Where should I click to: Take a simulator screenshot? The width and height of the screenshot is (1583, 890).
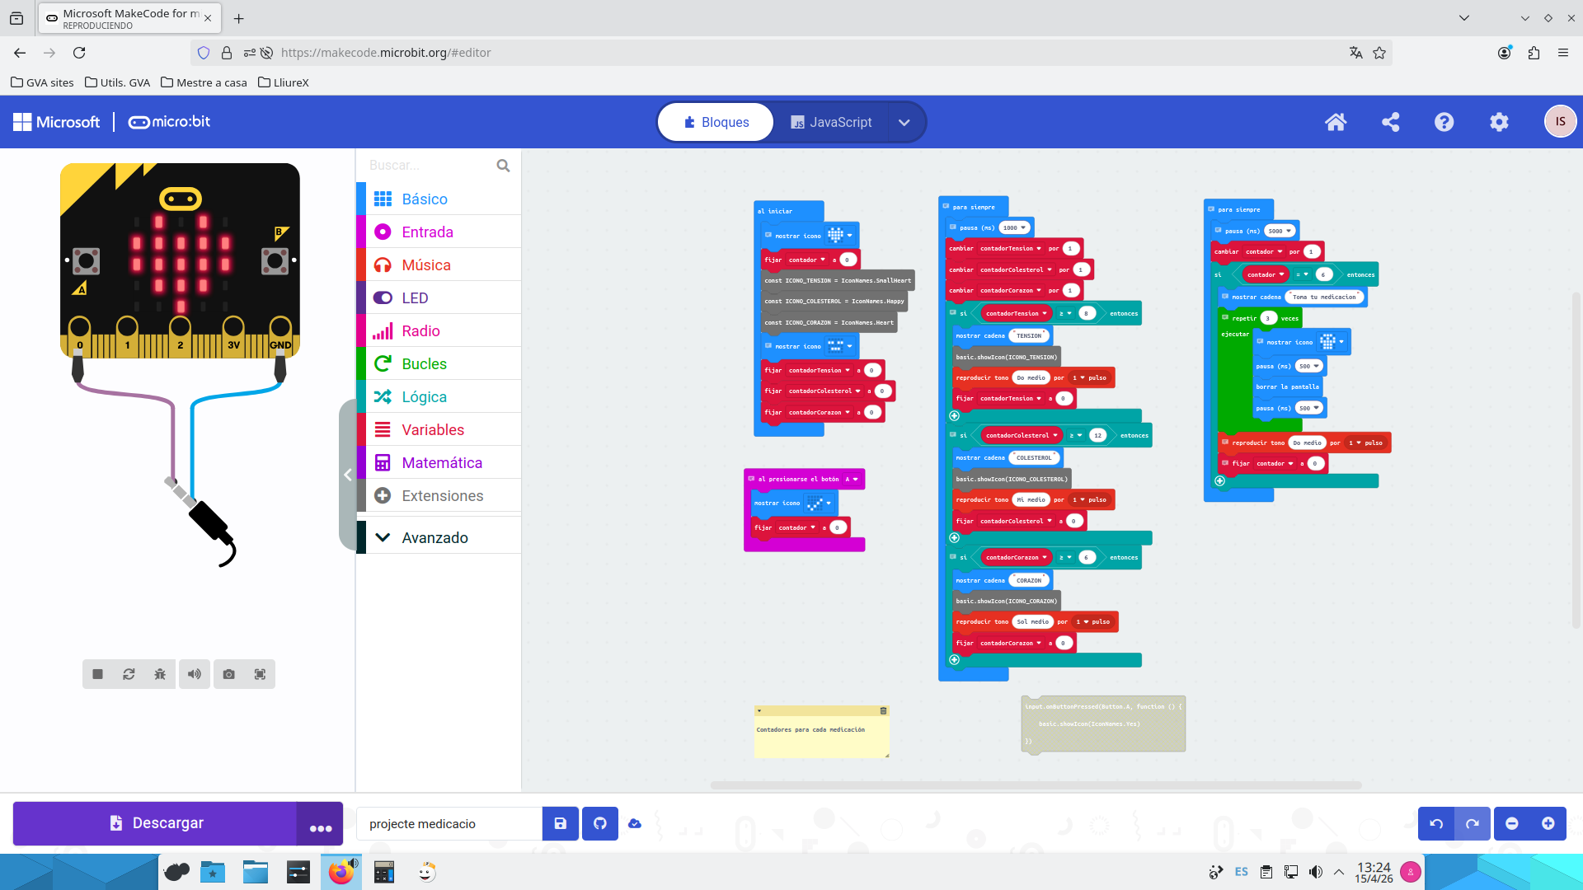229,674
